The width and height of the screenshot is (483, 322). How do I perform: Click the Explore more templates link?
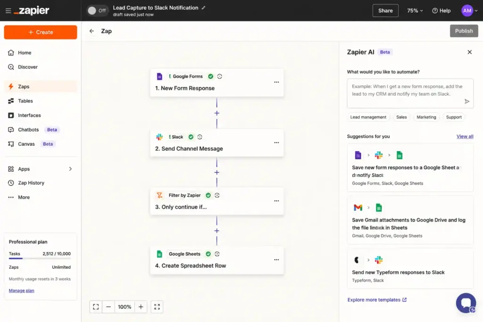click(x=377, y=299)
